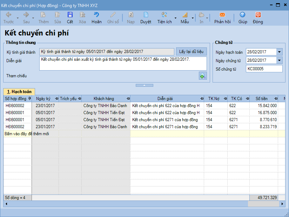289x217 pixels.
Task: Open the Giúp help icon
Action: click(243, 15)
